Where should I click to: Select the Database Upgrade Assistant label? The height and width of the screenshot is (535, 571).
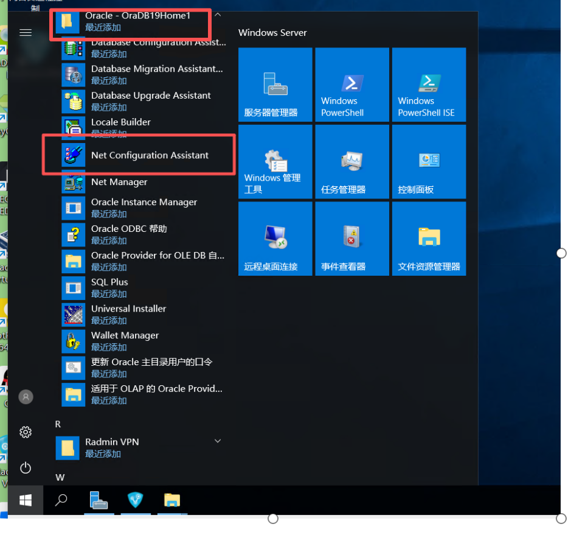pyautogui.click(x=151, y=96)
